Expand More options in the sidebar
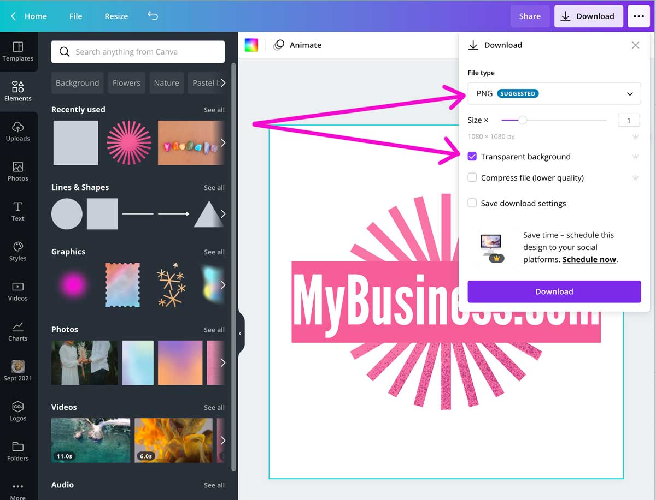The height and width of the screenshot is (500, 656). point(18,487)
